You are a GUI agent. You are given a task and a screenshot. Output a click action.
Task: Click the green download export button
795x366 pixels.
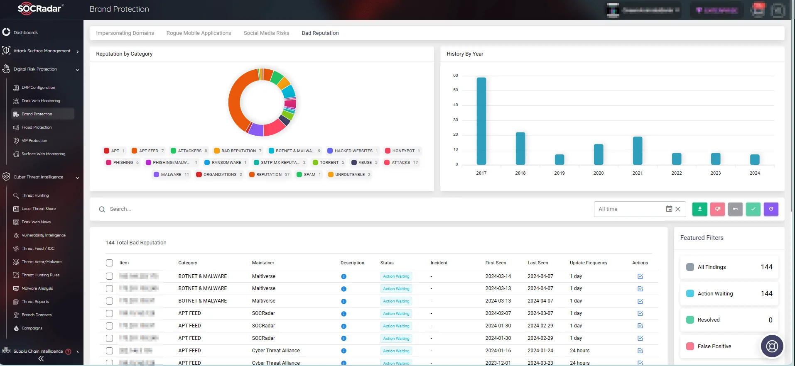[699, 209]
